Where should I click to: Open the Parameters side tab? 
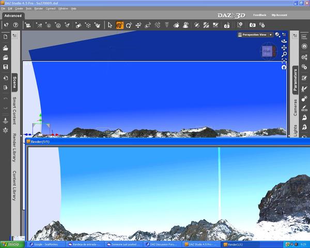click(x=295, y=80)
